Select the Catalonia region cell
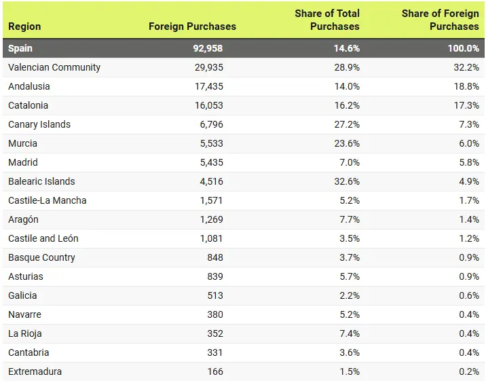The width and height of the screenshot is (486, 383). 29,105
